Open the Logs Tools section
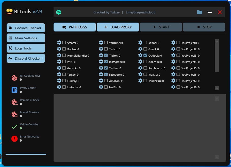This screenshot has width=231, height=167. pos(26,48)
